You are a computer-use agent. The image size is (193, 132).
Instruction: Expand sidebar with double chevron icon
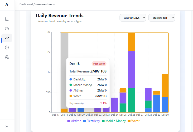(7, 126)
